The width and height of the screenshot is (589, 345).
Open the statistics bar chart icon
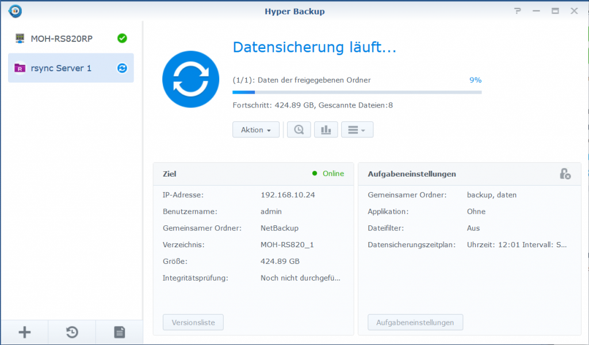click(x=326, y=129)
